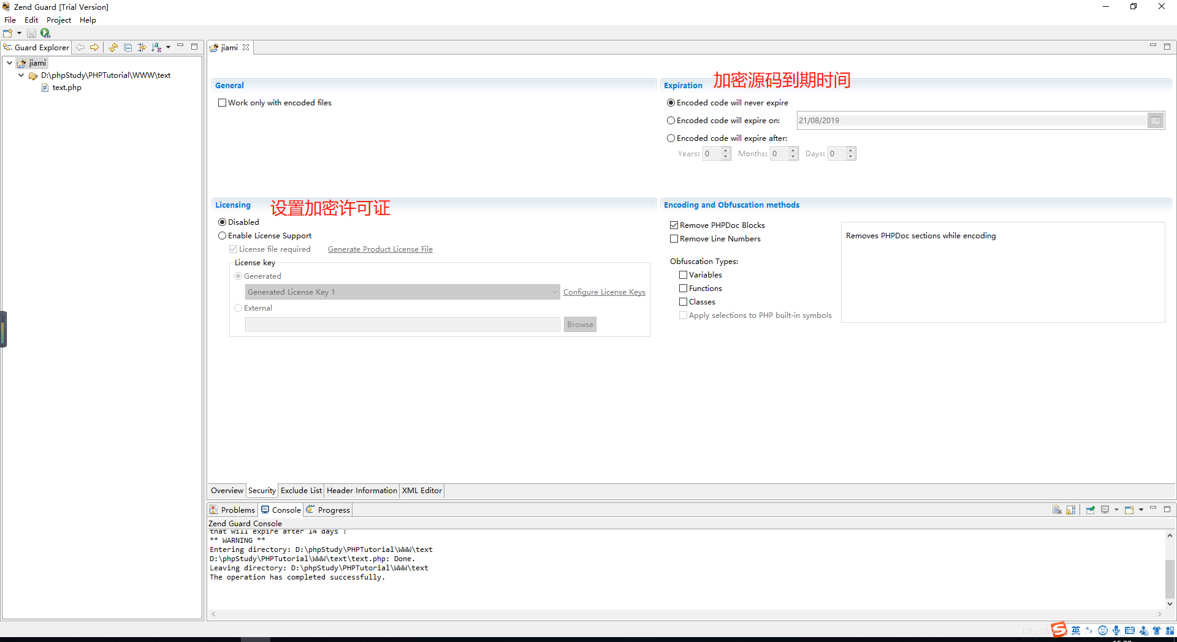
Task: Open the Problems view tab
Action: pos(232,510)
